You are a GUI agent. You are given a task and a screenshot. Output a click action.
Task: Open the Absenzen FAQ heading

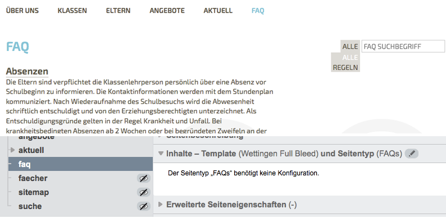point(27,71)
